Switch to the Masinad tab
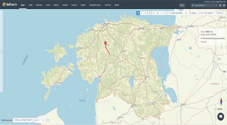This screenshot has height=125, width=227. click(x=39, y=5)
